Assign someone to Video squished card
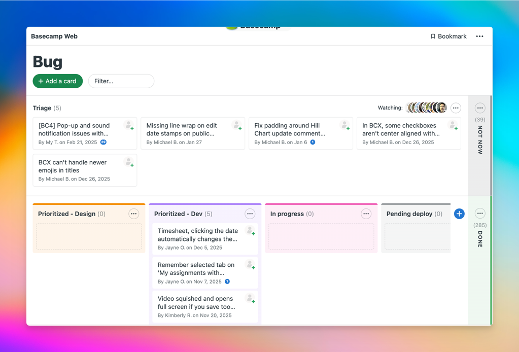Viewport: 519px width, 352px height. pyautogui.click(x=250, y=298)
